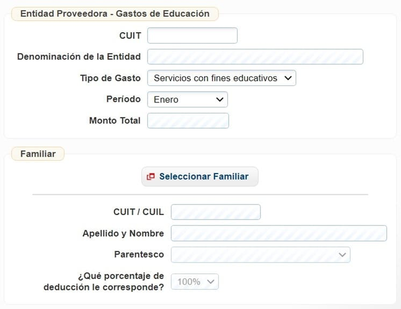The image size is (401, 309).
Task: Click the Apellido y Nombre label
Action: [123, 233]
